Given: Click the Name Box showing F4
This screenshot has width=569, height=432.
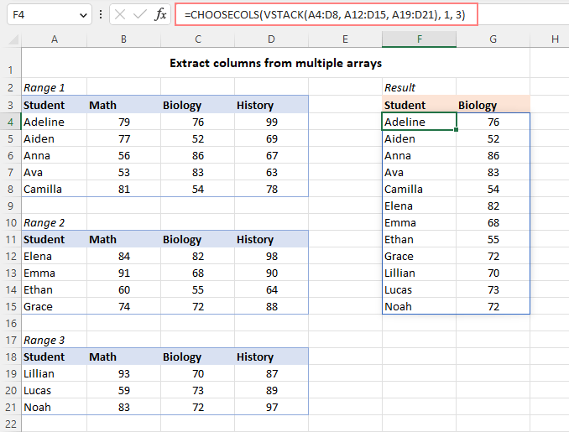Looking at the screenshot, I should pyautogui.click(x=50, y=15).
